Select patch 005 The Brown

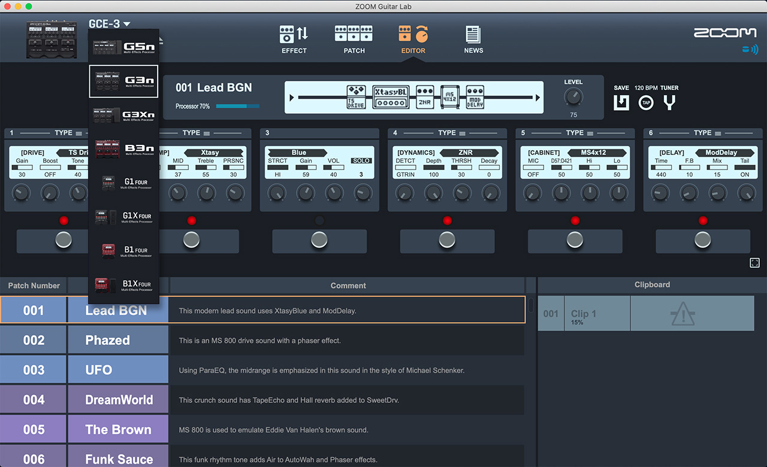point(262,429)
